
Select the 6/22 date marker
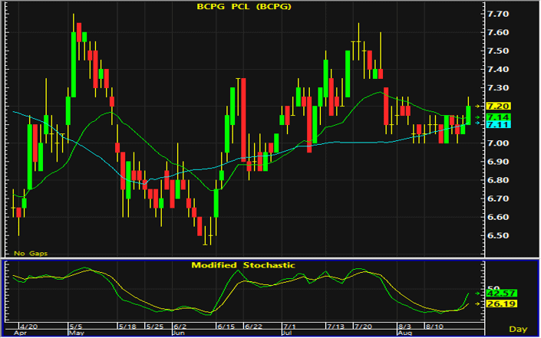[253, 327]
